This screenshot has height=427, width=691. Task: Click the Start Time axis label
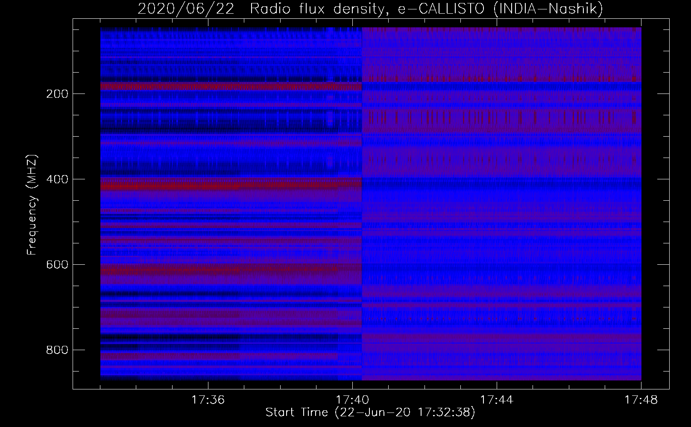370,412
